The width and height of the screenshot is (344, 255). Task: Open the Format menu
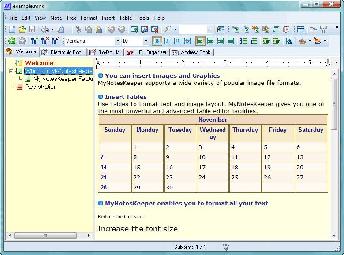(89, 18)
